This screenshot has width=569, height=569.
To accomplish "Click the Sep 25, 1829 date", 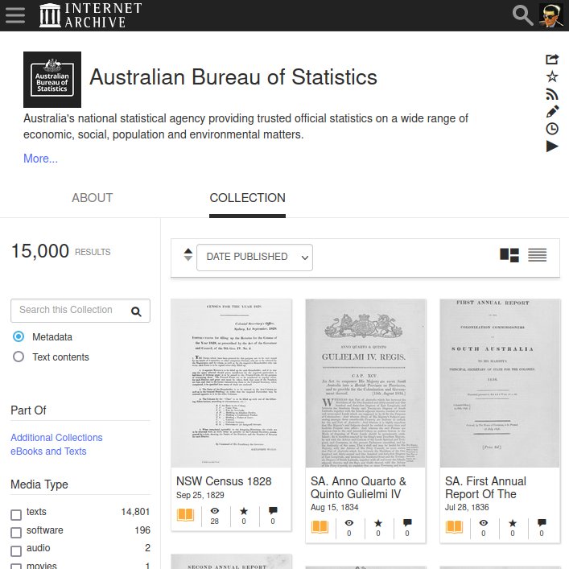I will pos(200,495).
